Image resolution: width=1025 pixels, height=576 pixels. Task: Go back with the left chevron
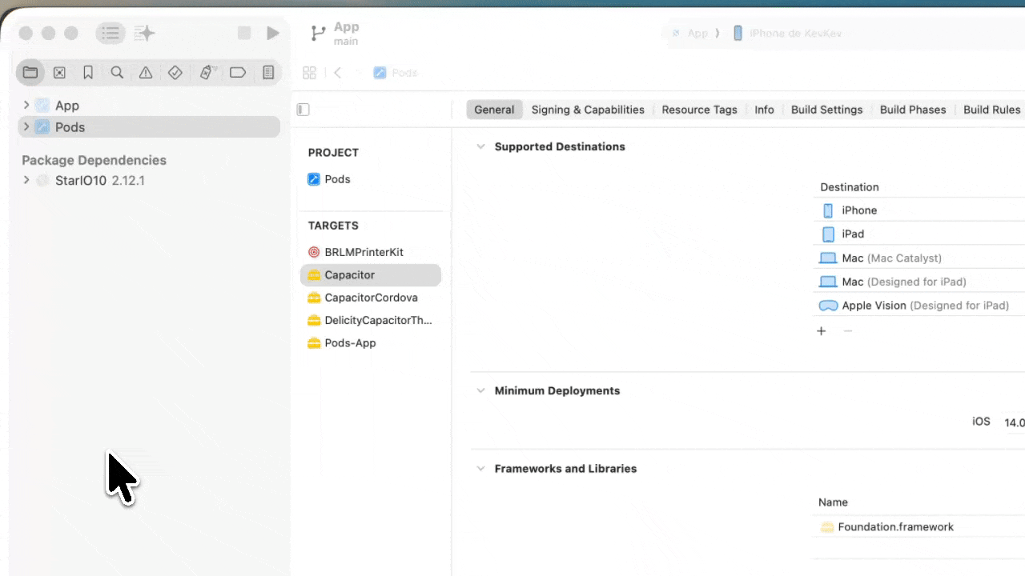click(x=338, y=73)
